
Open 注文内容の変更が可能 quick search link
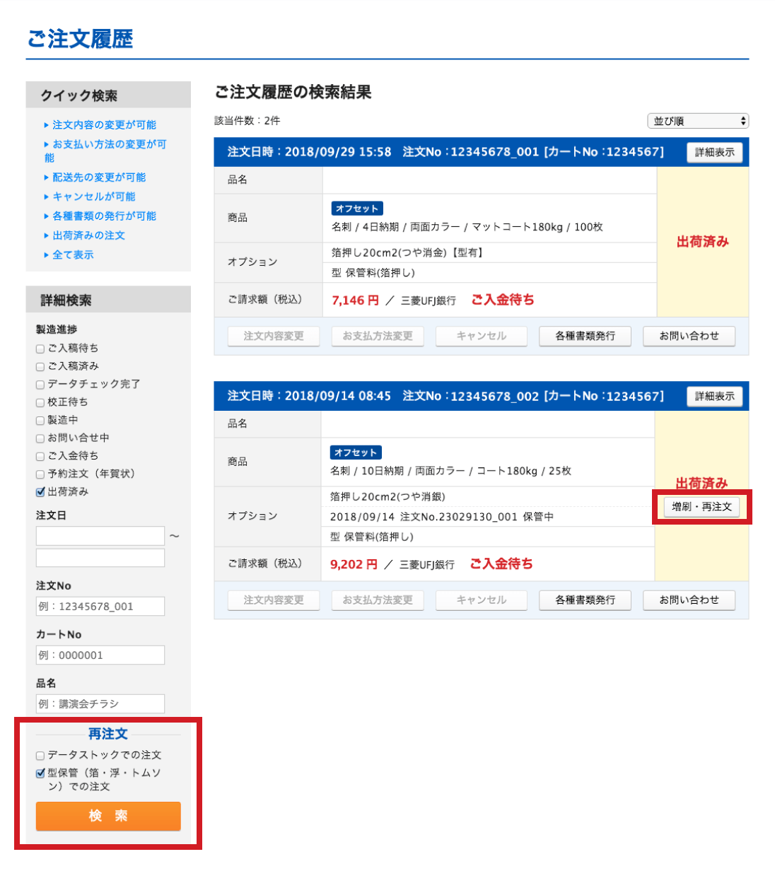104,124
